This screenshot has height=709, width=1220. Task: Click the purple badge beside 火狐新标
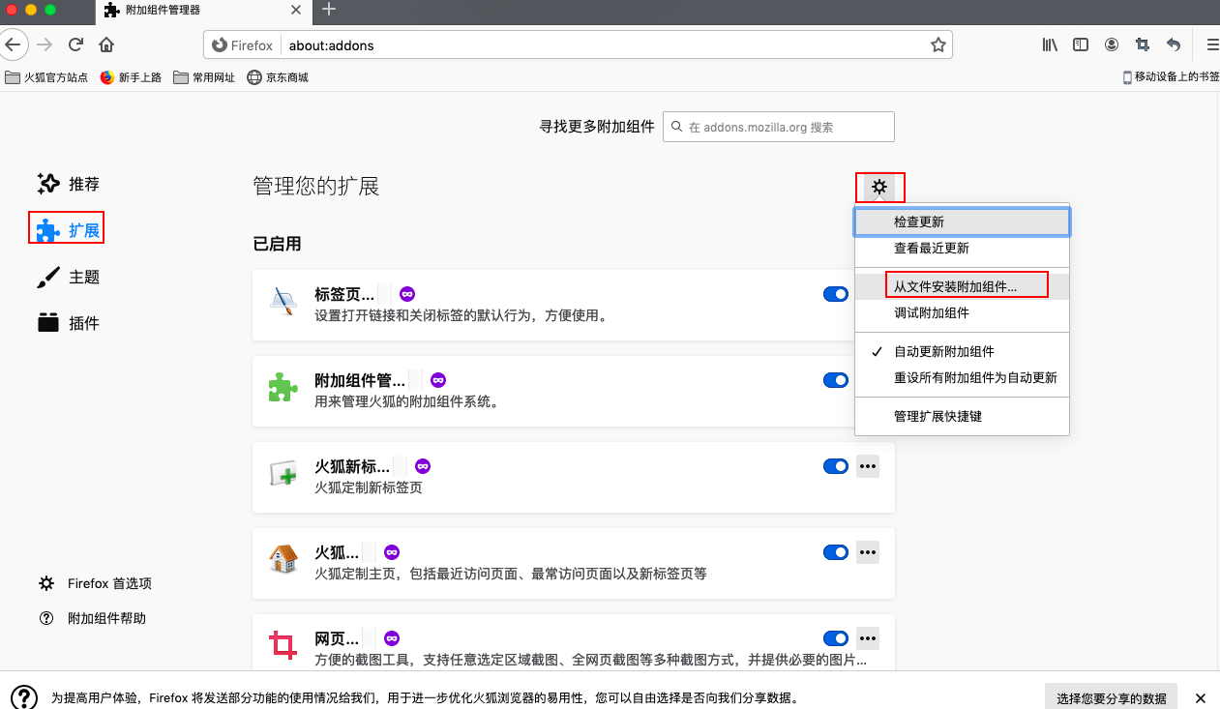(423, 466)
